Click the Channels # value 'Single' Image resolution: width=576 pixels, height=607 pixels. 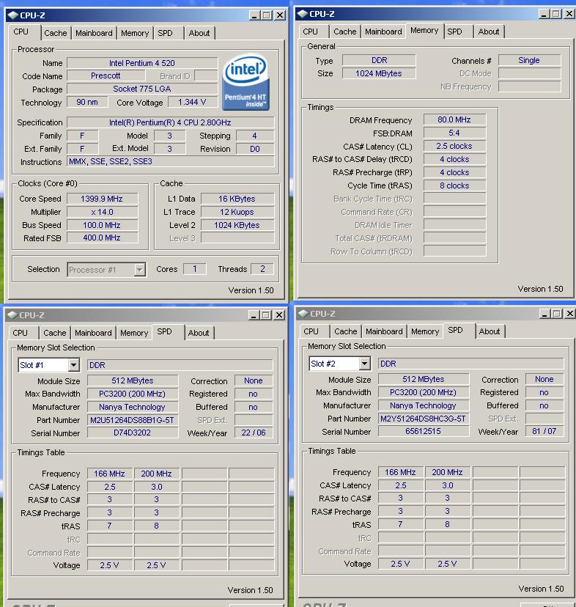click(x=529, y=60)
